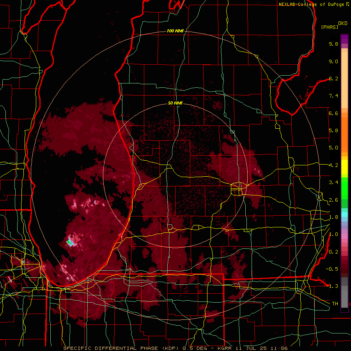Click the 7.4 value on the color scale
This screenshot has height=351, width=351.
coord(333,96)
